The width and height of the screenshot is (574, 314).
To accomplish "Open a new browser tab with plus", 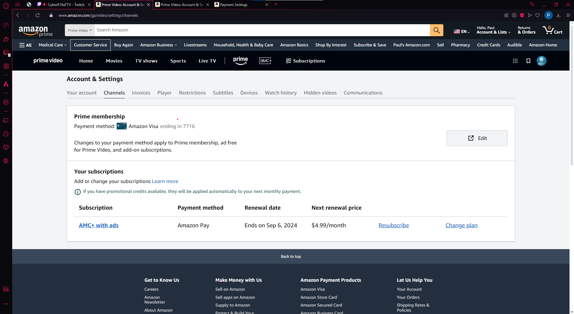I will [x=276, y=4].
